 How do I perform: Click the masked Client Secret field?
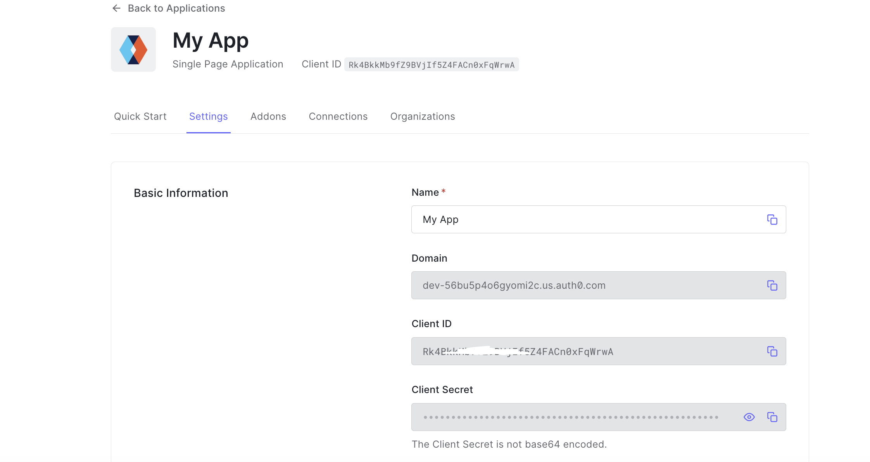click(x=570, y=417)
